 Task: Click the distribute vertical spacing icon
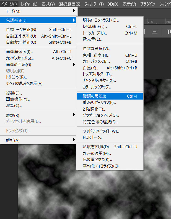155,32
